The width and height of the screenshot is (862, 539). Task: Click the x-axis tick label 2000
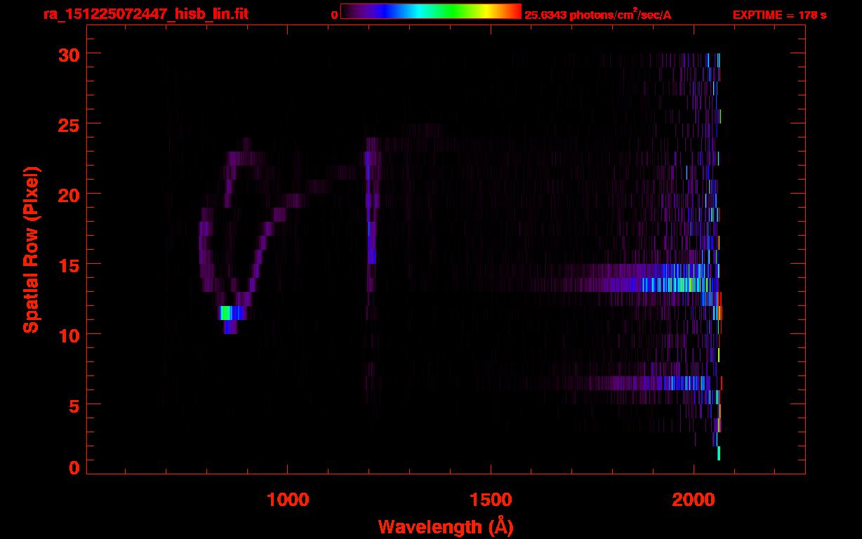click(694, 498)
